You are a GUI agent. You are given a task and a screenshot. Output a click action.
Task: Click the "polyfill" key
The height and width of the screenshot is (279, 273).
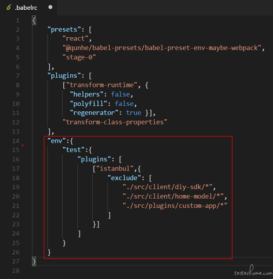point(89,104)
